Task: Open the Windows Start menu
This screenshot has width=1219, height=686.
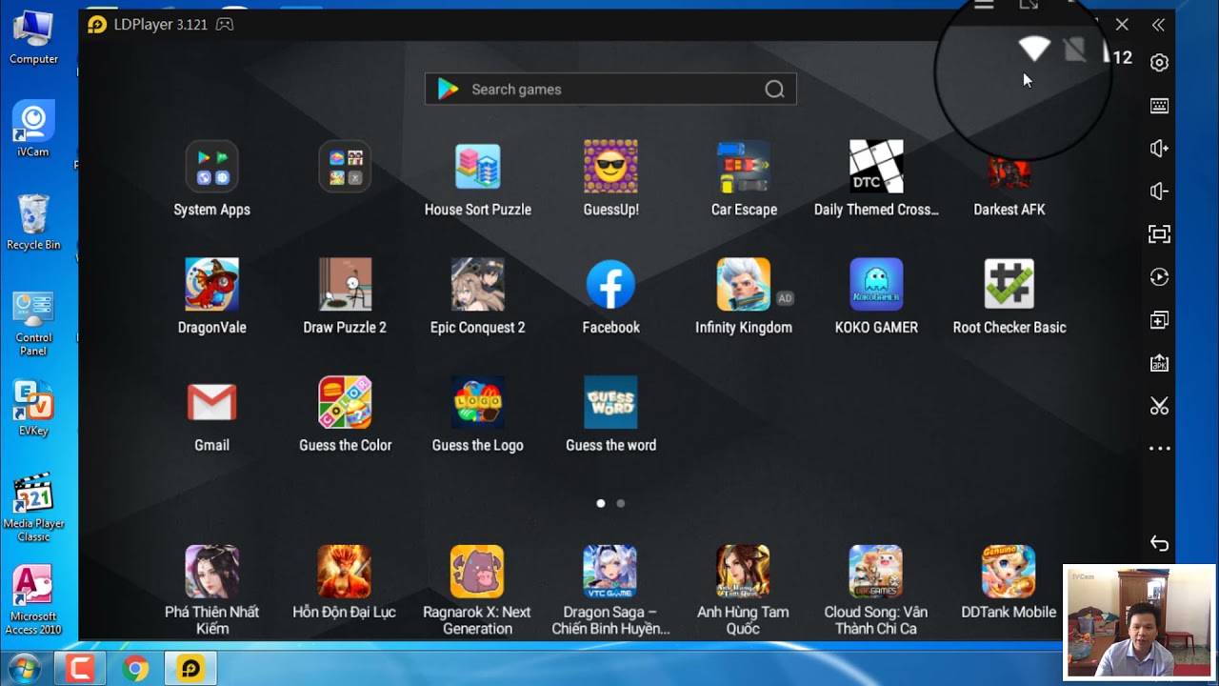Action: pyautogui.click(x=22, y=669)
